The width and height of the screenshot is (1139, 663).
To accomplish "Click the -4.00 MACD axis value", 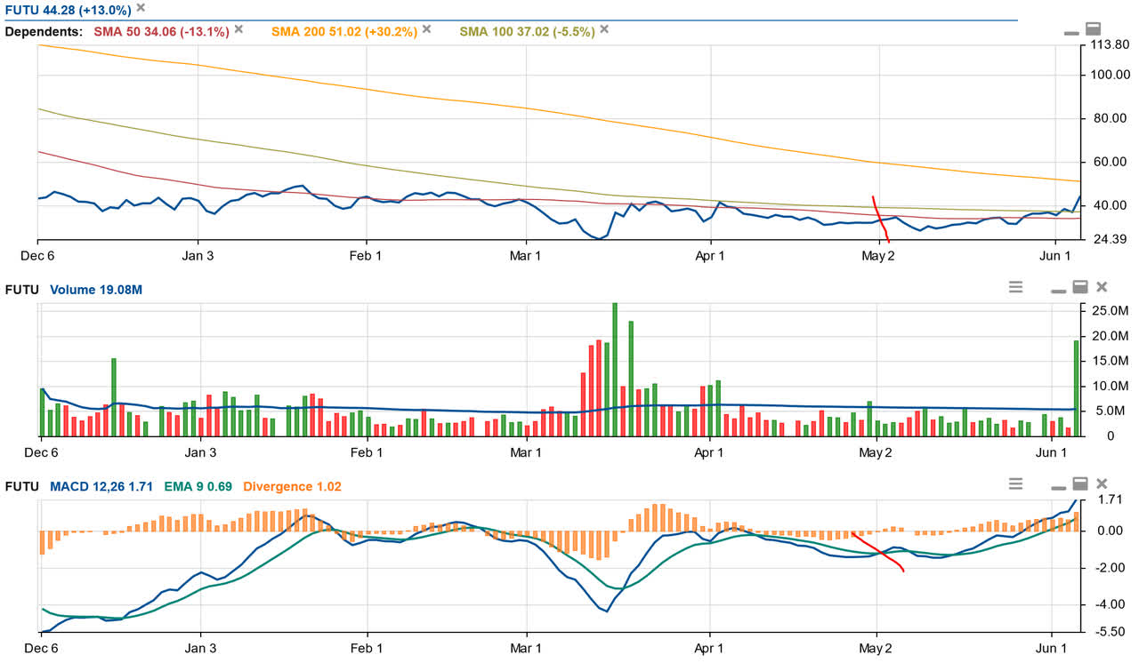I will click(x=1109, y=604).
